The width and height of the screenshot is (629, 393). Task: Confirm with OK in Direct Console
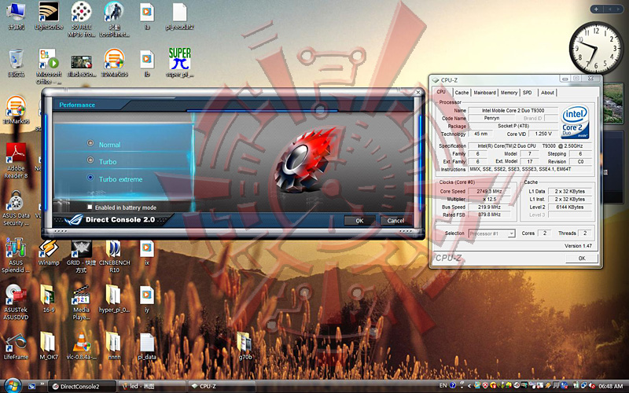point(359,221)
